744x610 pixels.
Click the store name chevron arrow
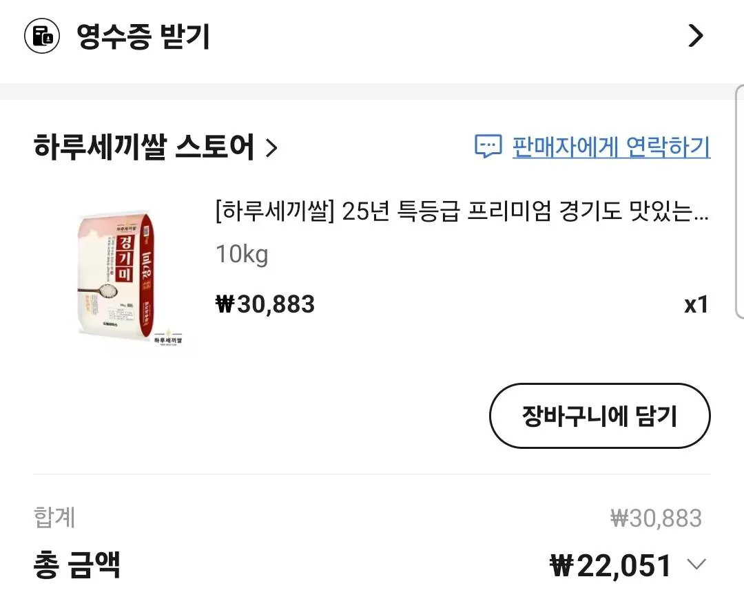click(272, 148)
